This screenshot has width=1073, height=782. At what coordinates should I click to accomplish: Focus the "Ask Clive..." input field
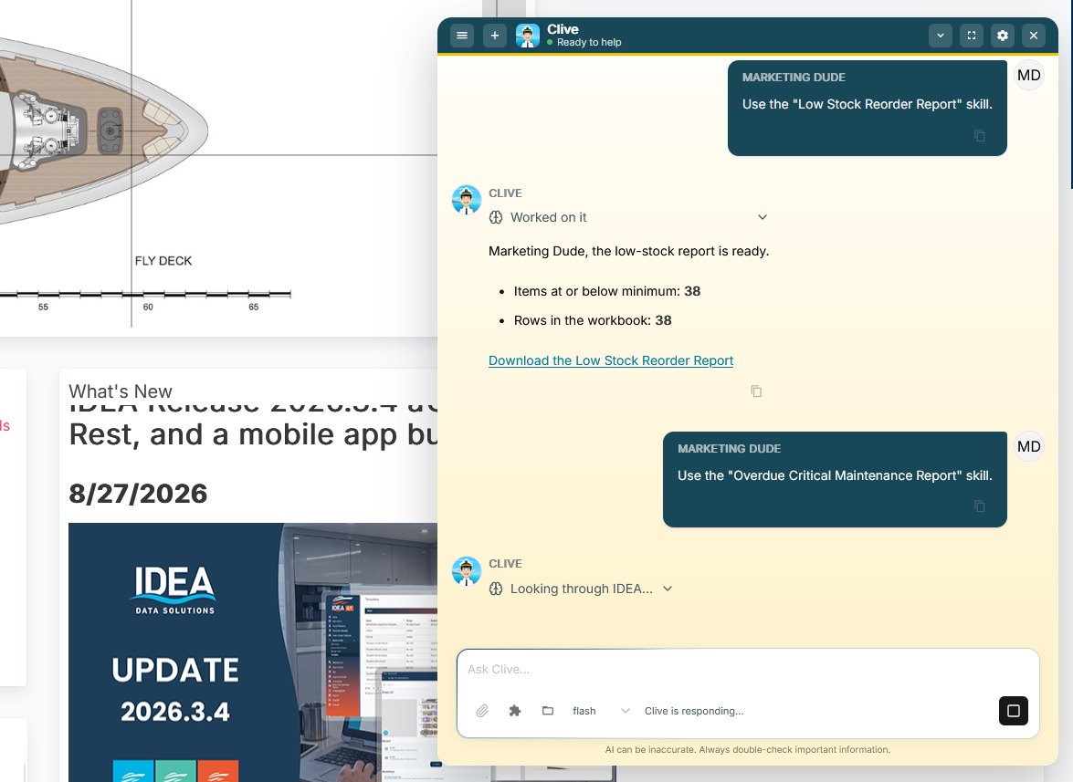747,669
